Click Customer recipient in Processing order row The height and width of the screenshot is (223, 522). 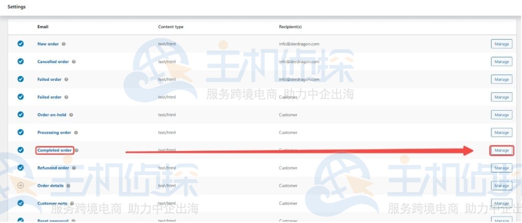tap(288, 132)
